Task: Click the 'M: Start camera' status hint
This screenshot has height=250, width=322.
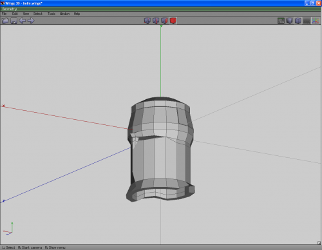Action: pos(30,247)
